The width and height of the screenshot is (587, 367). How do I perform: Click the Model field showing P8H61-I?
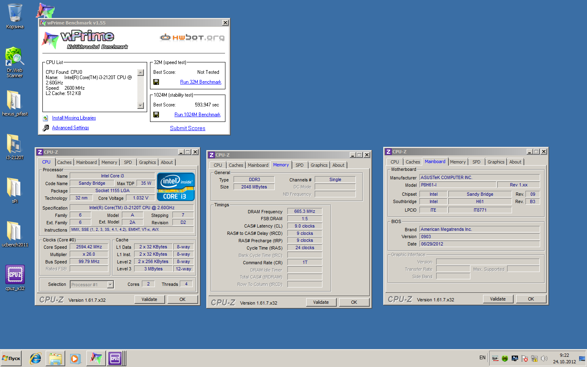coord(458,185)
